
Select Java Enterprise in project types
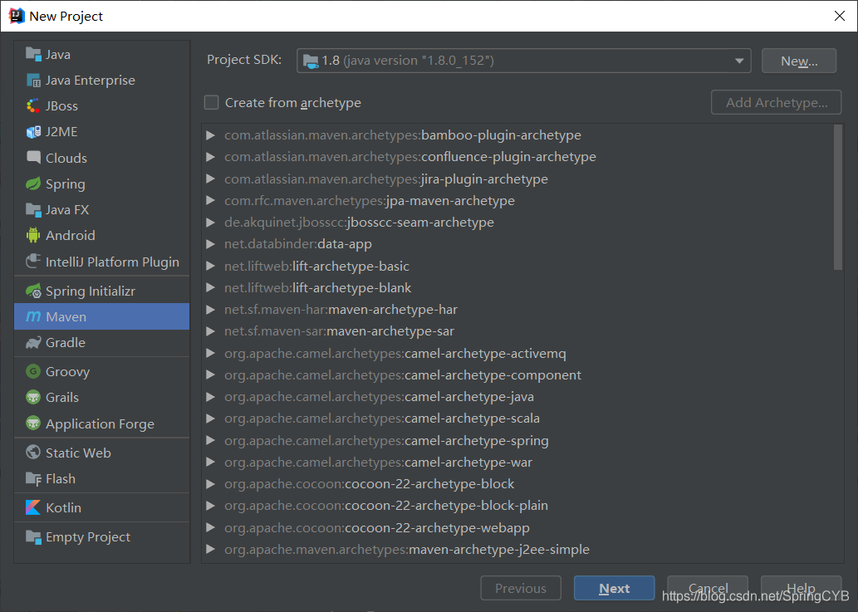[x=102, y=81]
